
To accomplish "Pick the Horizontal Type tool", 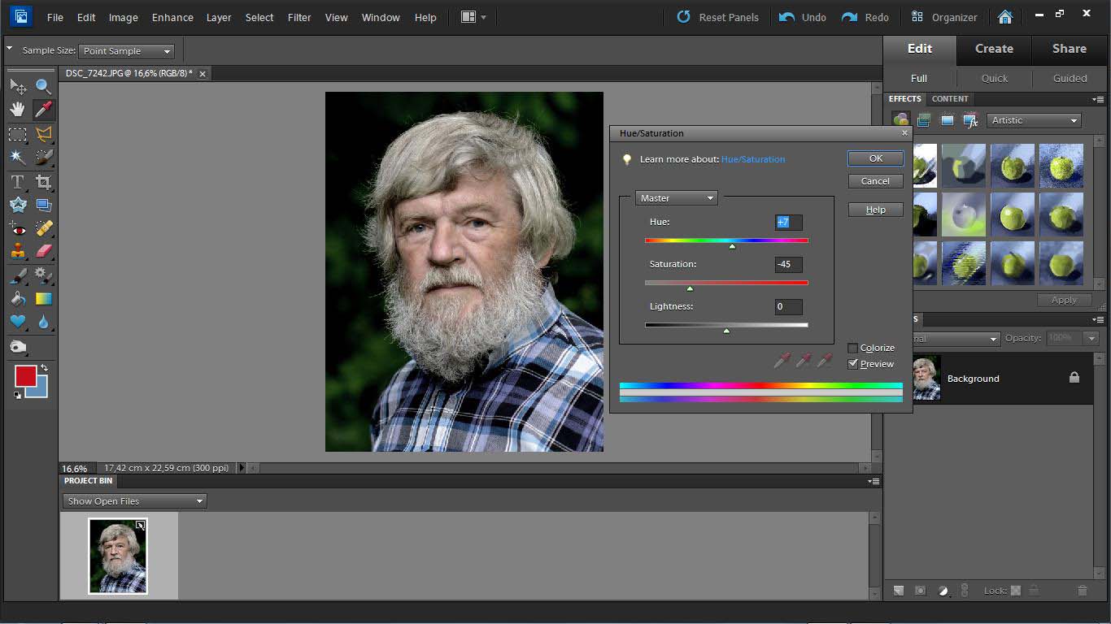I will [x=17, y=182].
